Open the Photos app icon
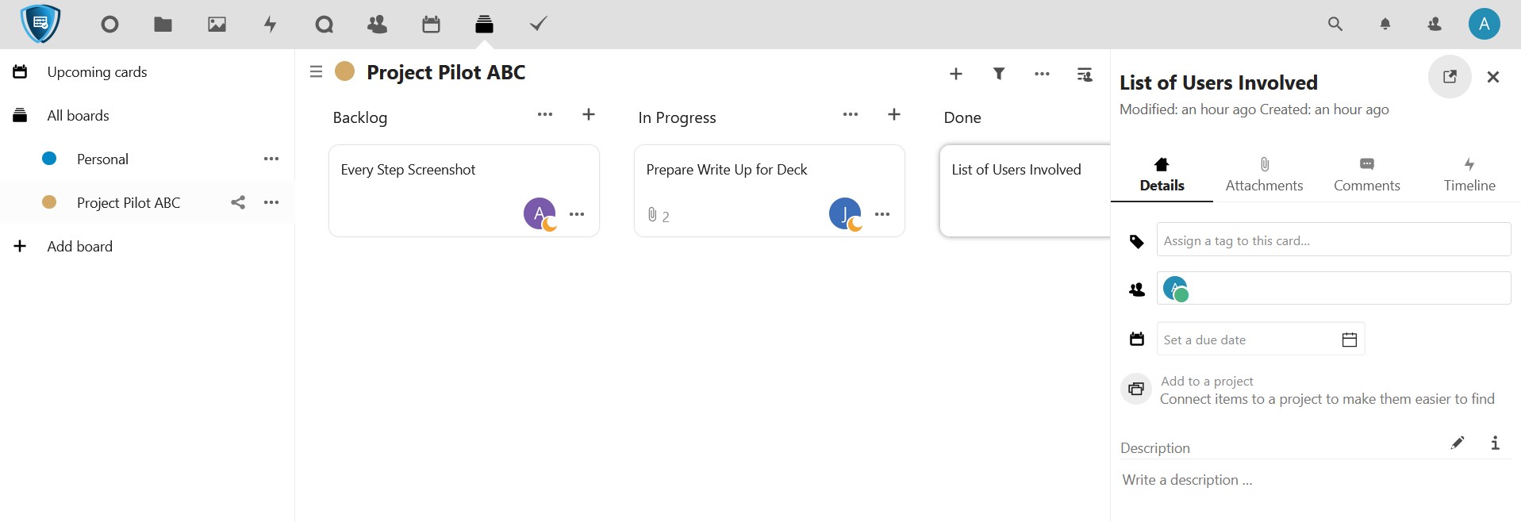Viewport: 1521px width, 522px height. click(217, 25)
